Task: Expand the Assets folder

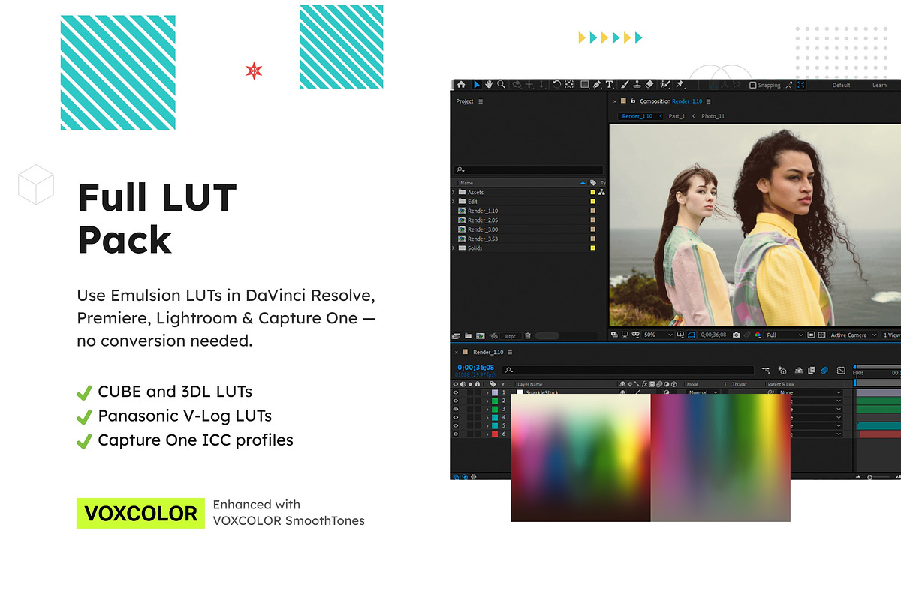Action: [454, 193]
